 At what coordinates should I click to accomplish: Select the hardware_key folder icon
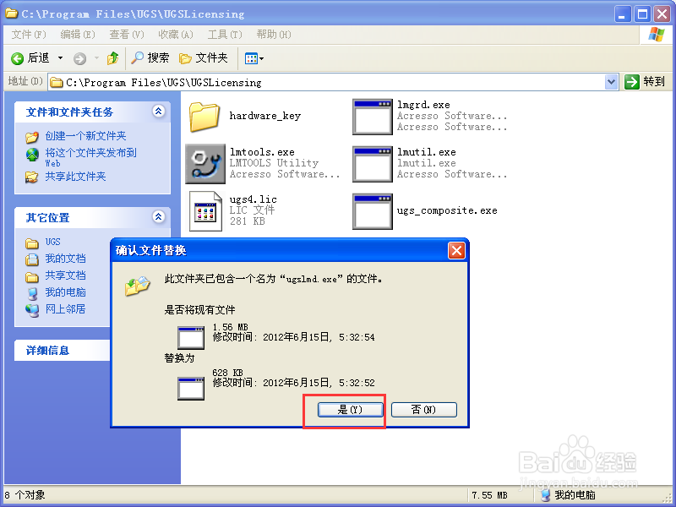coord(204,117)
